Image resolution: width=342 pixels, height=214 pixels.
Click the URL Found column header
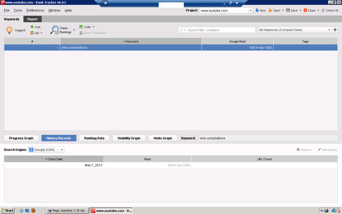(x=265, y=159)
